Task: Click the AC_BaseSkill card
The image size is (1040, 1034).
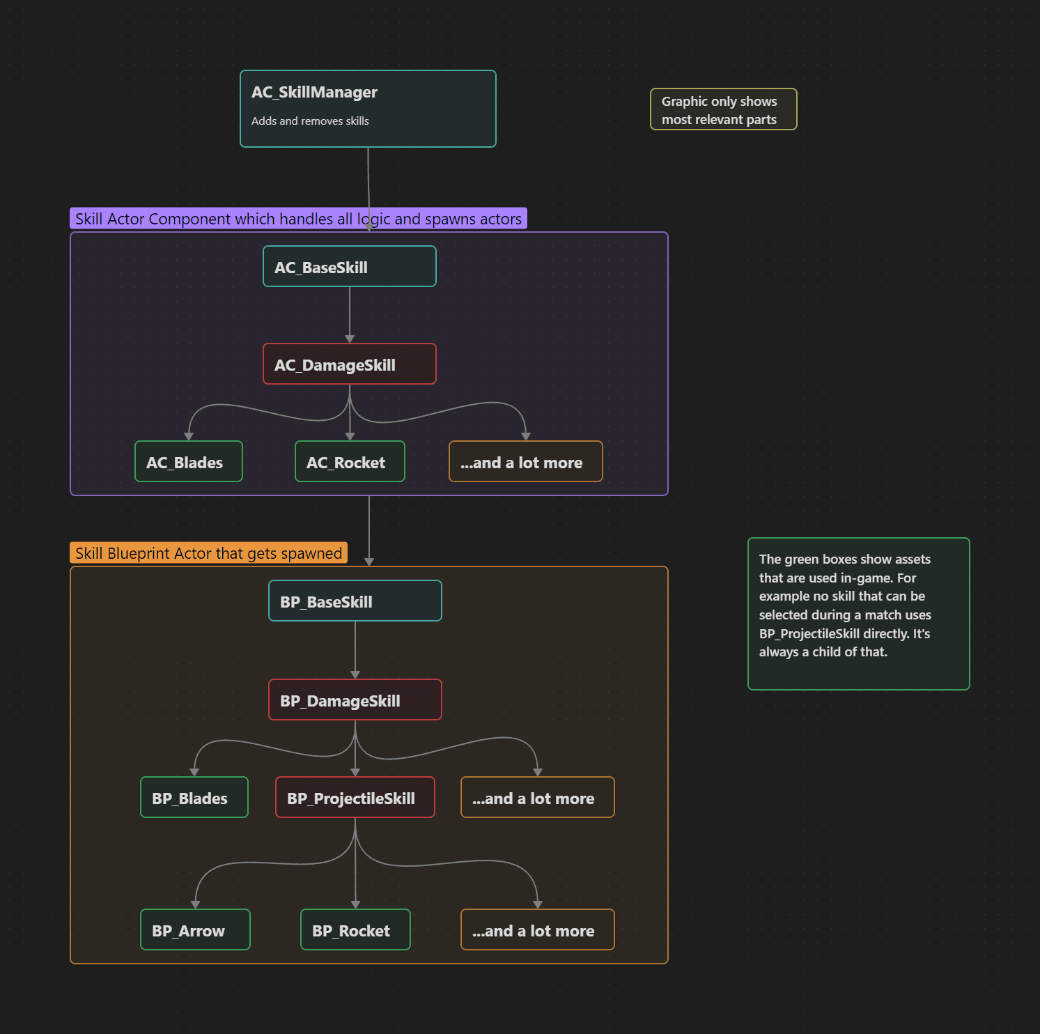Action: [x=349, y=267]
